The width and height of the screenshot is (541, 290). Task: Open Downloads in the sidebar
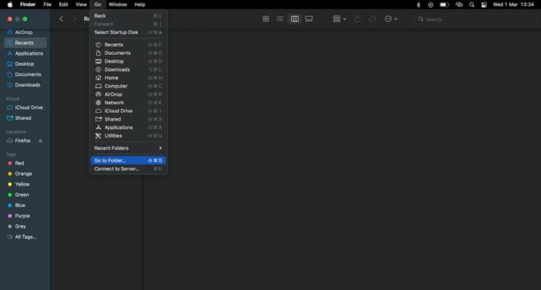coord(26,85)
